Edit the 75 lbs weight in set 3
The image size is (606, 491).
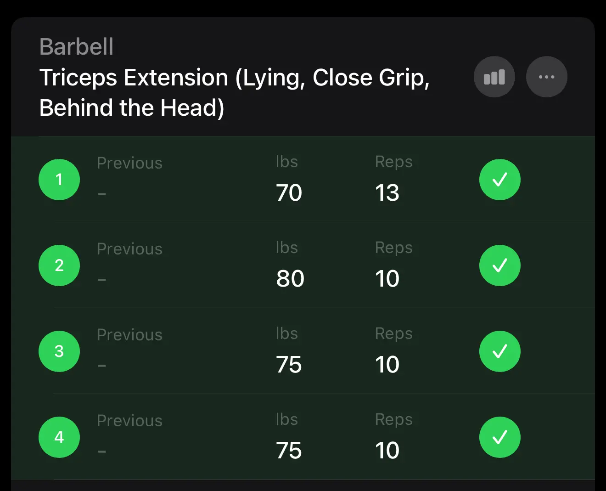pos(289,364)
